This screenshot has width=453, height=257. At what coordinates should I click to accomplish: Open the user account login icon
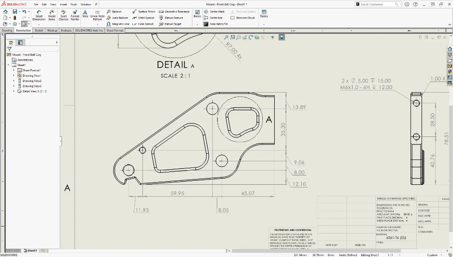pyautogui.click(x=407, y=4)
